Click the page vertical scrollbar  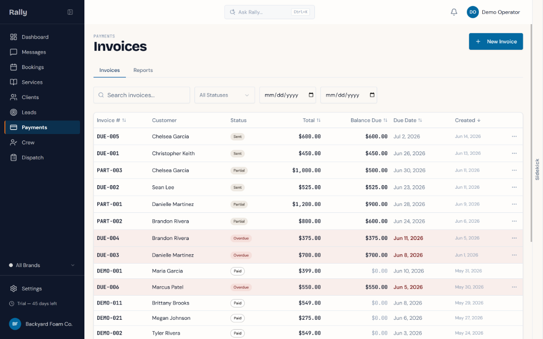pyautogui.click(x=531, y=133)
